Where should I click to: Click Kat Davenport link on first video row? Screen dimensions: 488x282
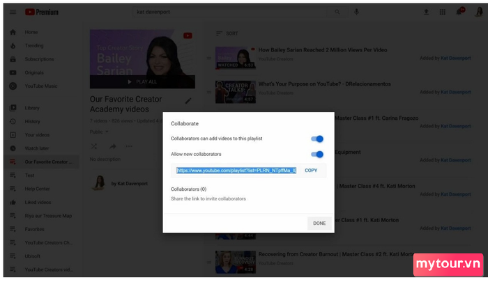click(456, 58)
